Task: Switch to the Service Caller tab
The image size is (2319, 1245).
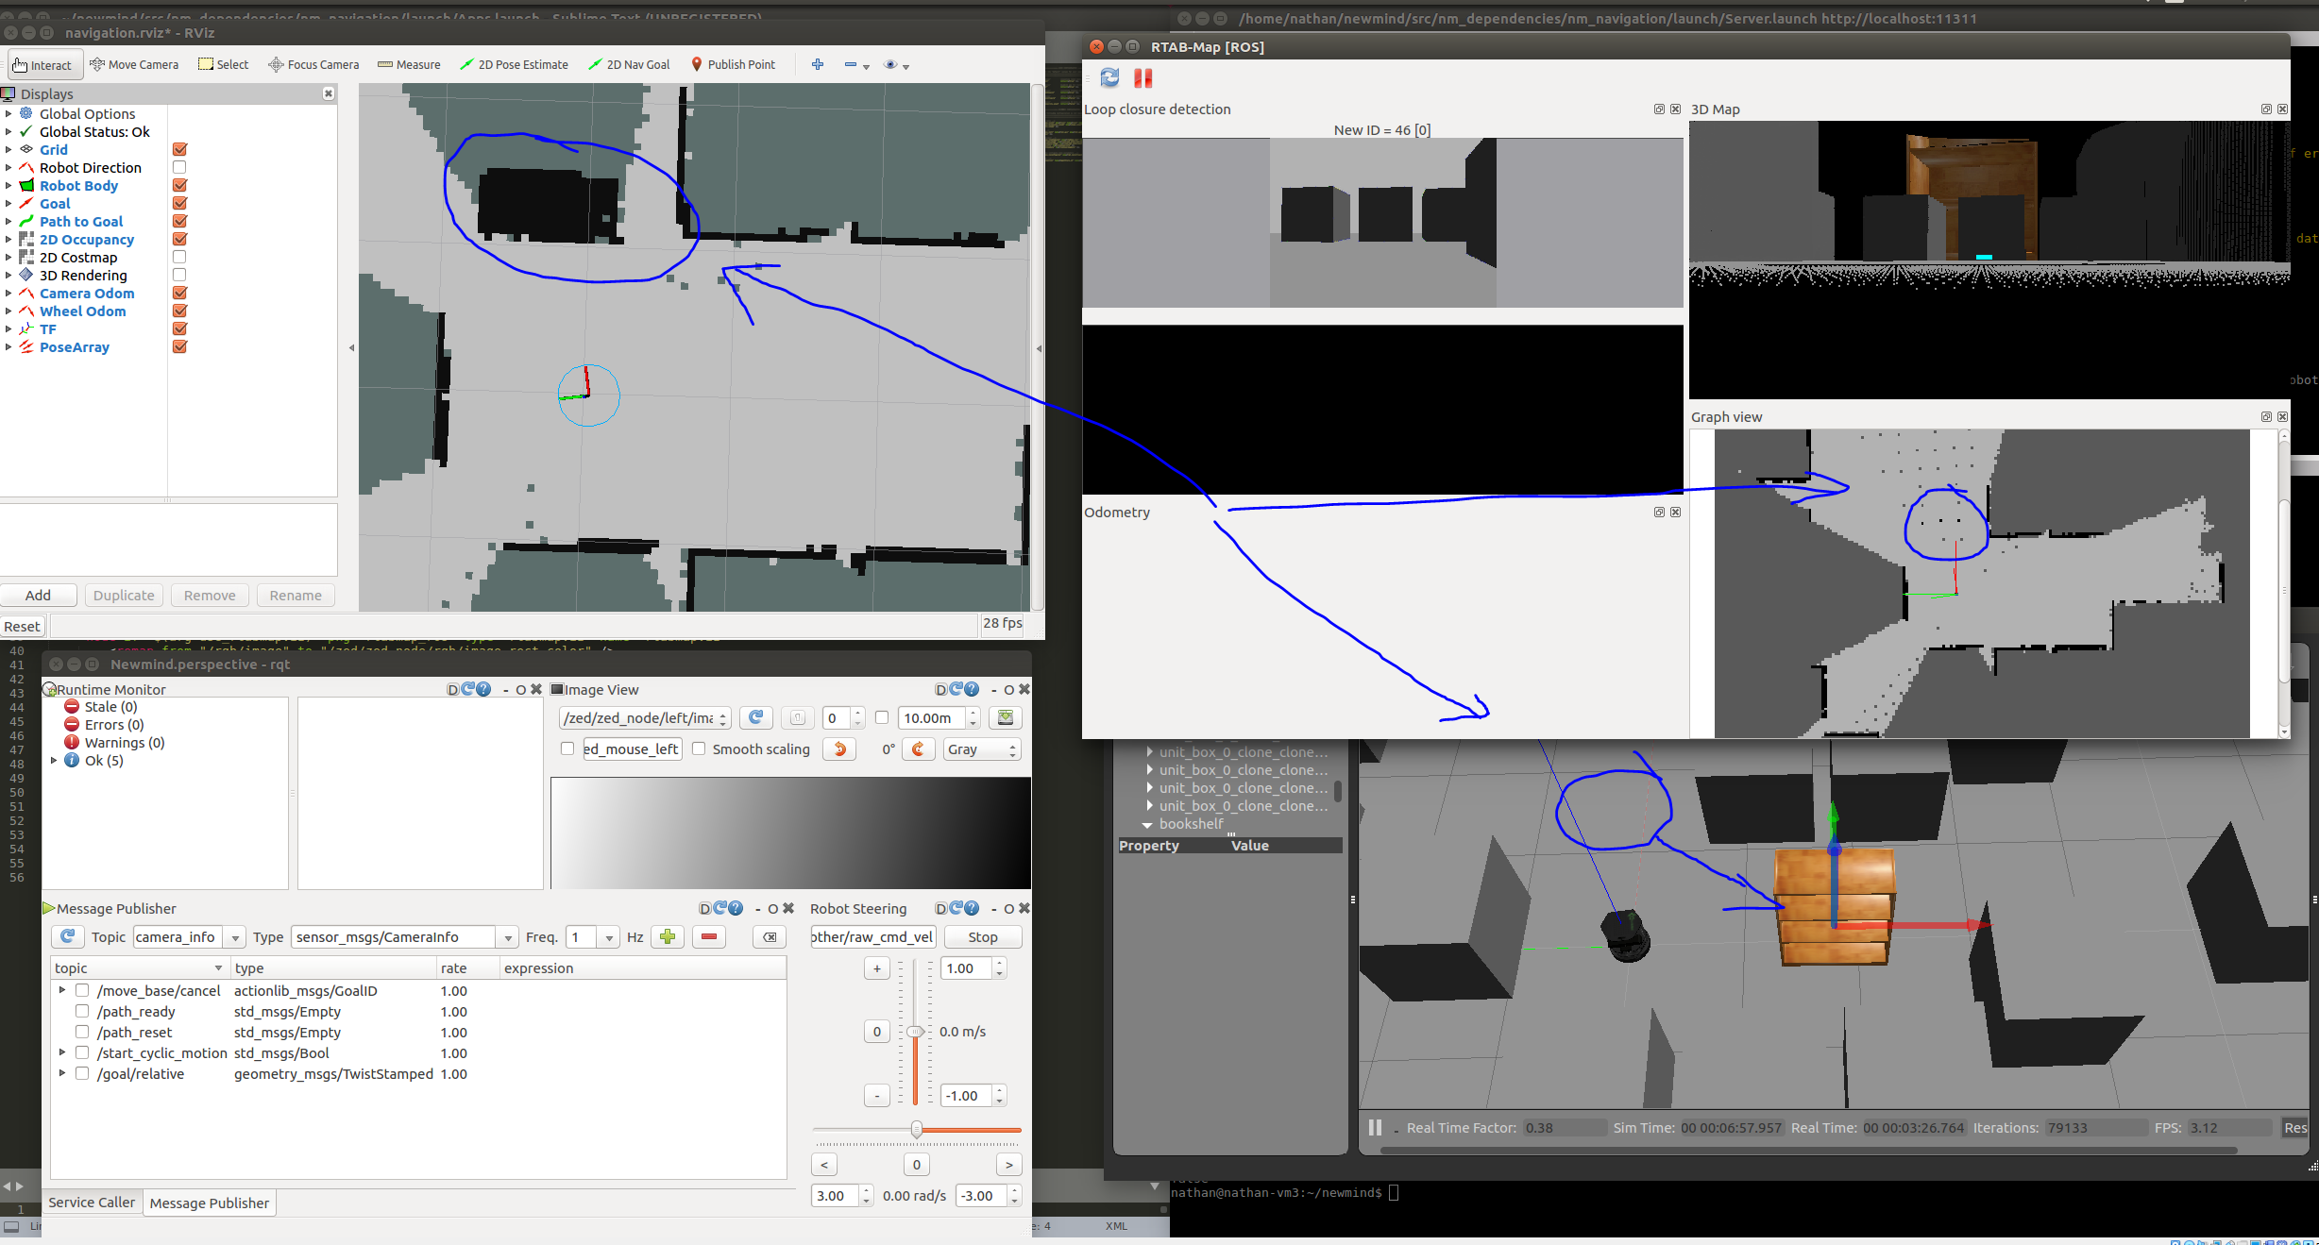Action: [91, 1202]
